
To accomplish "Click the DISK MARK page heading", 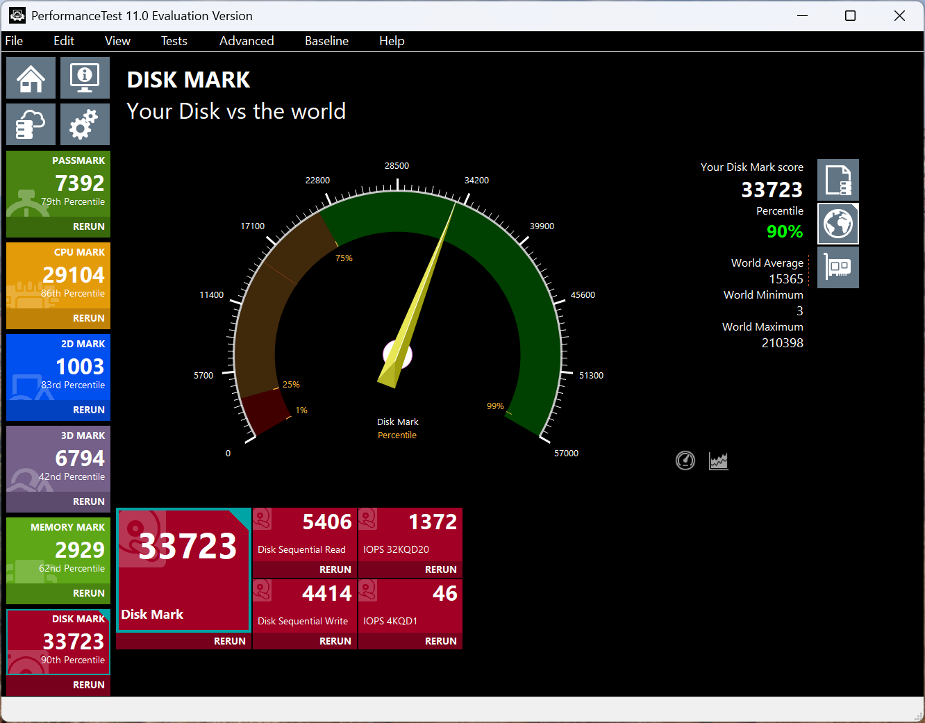I will click(188, 80).
